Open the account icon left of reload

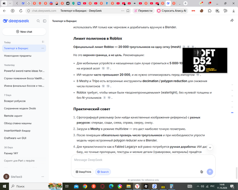click(12, 11)
